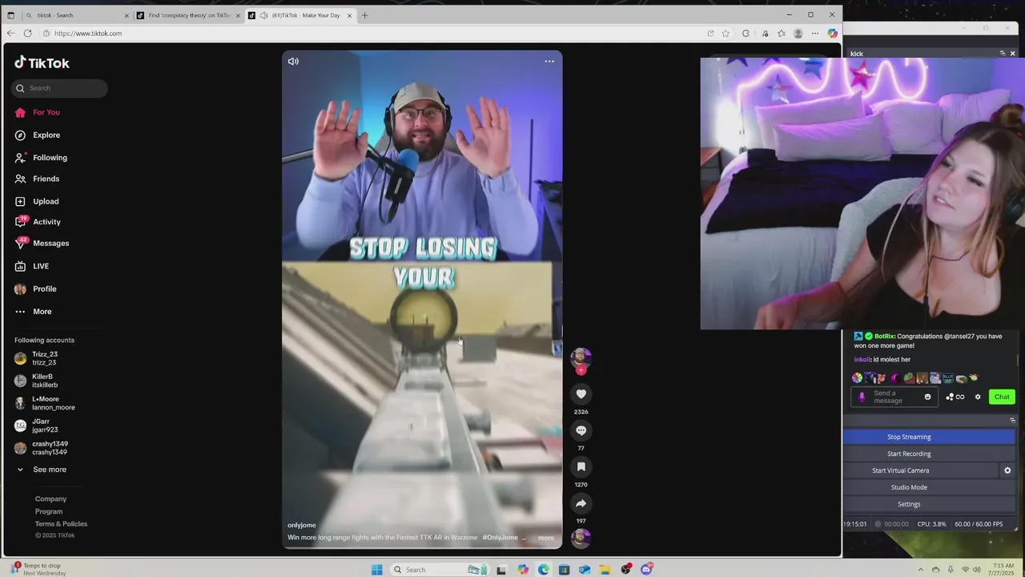Image resolution: width=1025 pixels, height=577 pixels.
Task: Open the Program footer link
Action: point(49,511)
